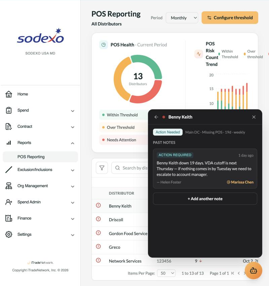
Task: Click the filter funnel icon
Action: tap(102, 168)
